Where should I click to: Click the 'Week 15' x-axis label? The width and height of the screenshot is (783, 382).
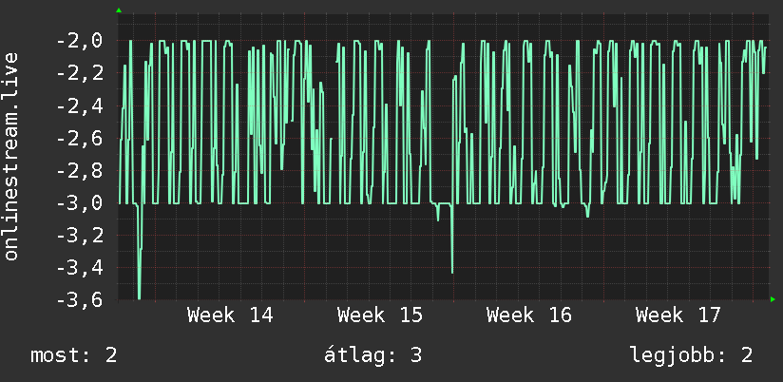380,315
